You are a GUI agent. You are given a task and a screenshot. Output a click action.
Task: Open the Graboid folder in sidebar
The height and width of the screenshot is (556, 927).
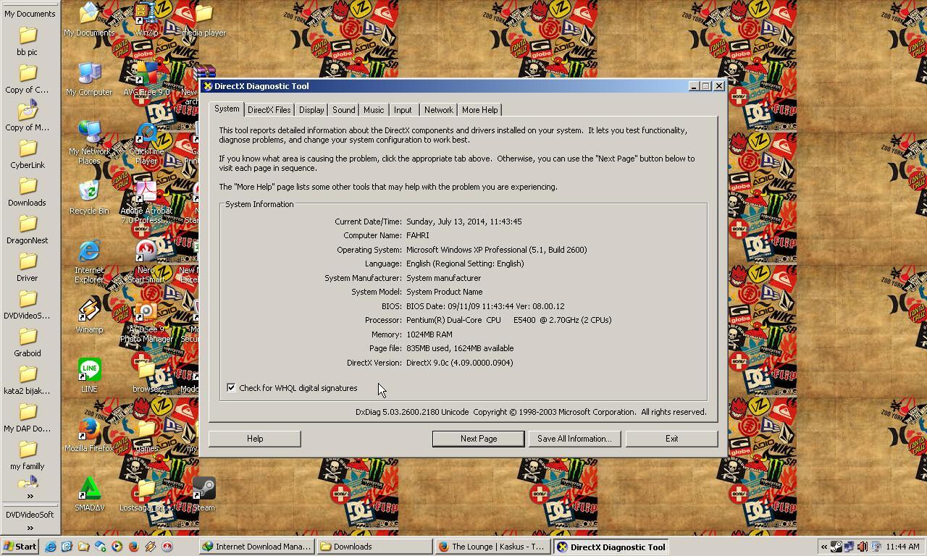(x=28, y=342)
